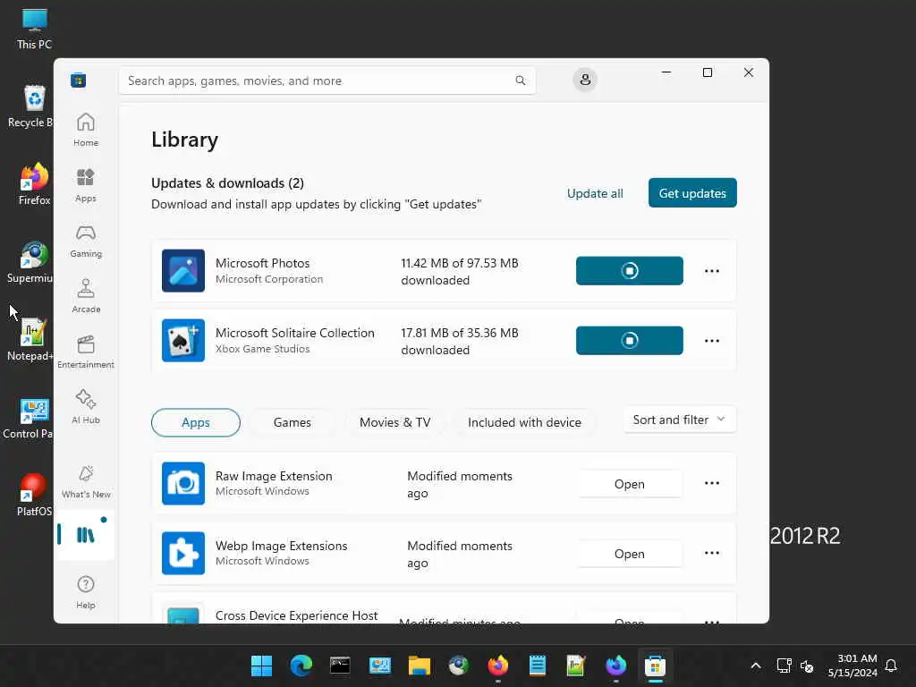The width and height of the screenshot is (916, 687).
Task: Click the search magnifier icon
Action: point(520,81)
